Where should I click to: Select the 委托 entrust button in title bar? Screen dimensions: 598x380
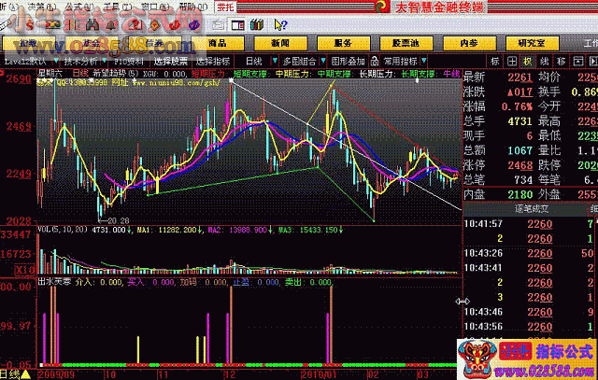point(225,7)
